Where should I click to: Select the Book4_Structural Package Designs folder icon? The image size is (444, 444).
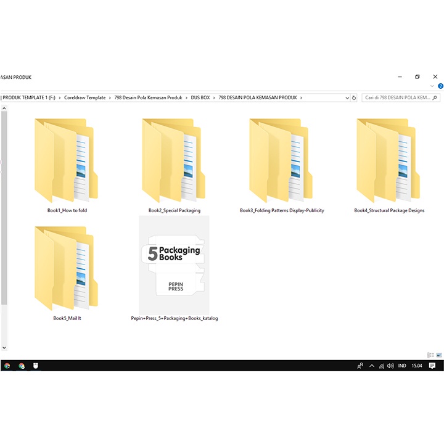[388, 160]
